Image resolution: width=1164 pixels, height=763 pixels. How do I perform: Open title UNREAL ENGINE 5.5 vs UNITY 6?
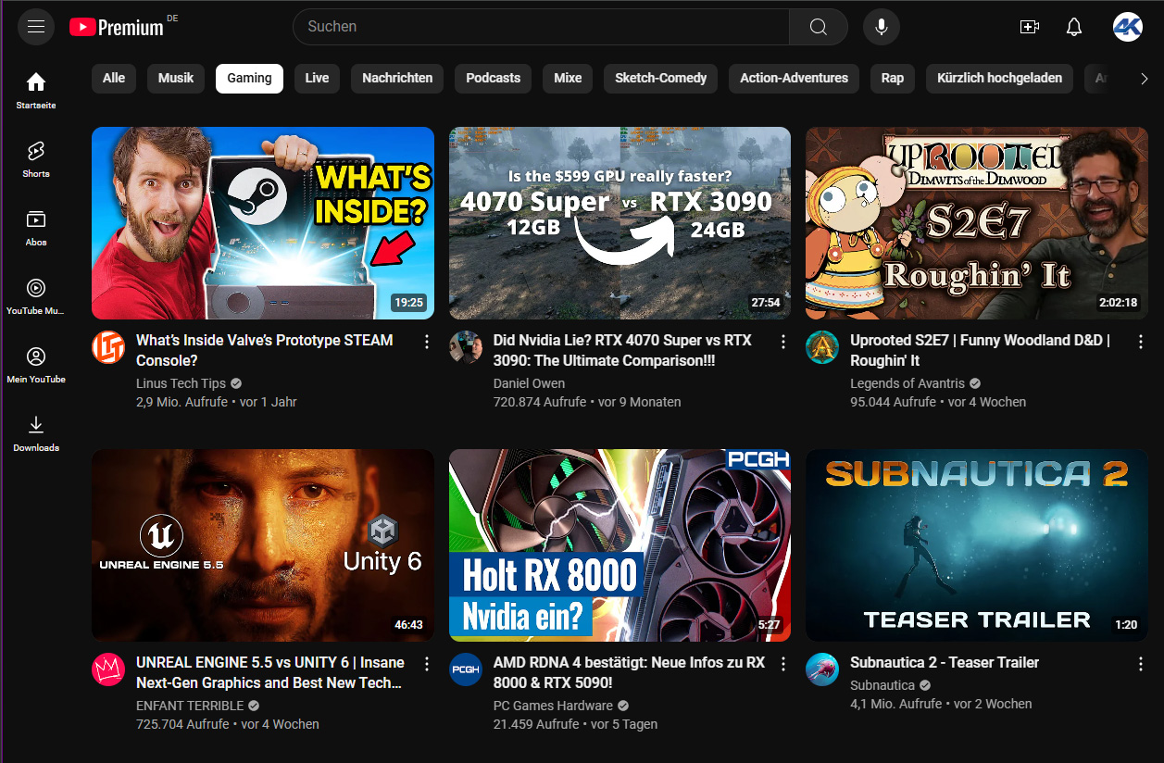click(270, 673)
